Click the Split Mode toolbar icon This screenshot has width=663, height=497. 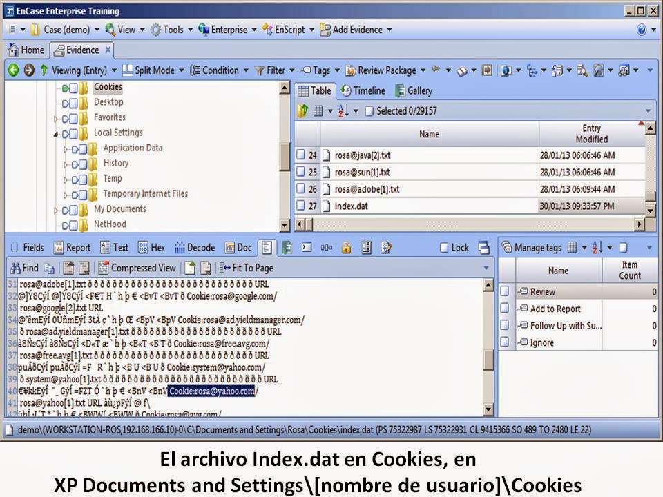click(128, 70)
